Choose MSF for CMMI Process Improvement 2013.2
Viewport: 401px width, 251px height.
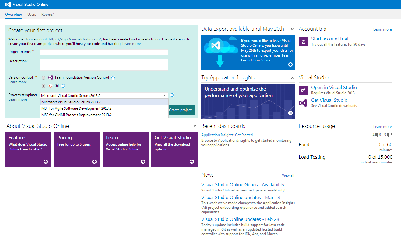pos(104,115)
